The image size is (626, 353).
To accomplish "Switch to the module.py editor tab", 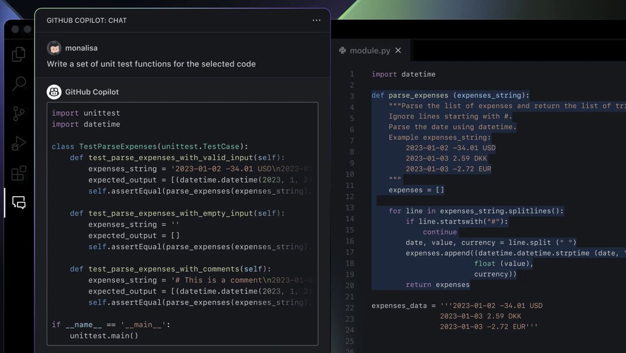I will point(370,50).
